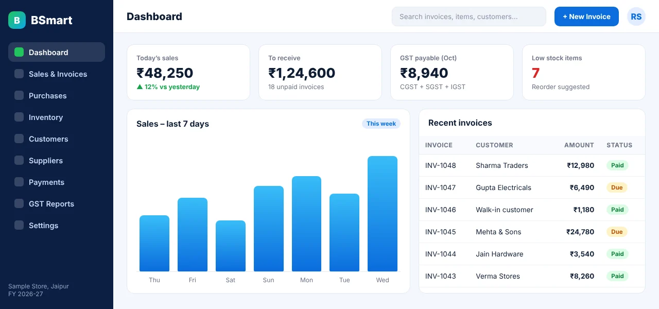Click customer Verma Stores
659x309 pixels.
(x=498, y=276)
